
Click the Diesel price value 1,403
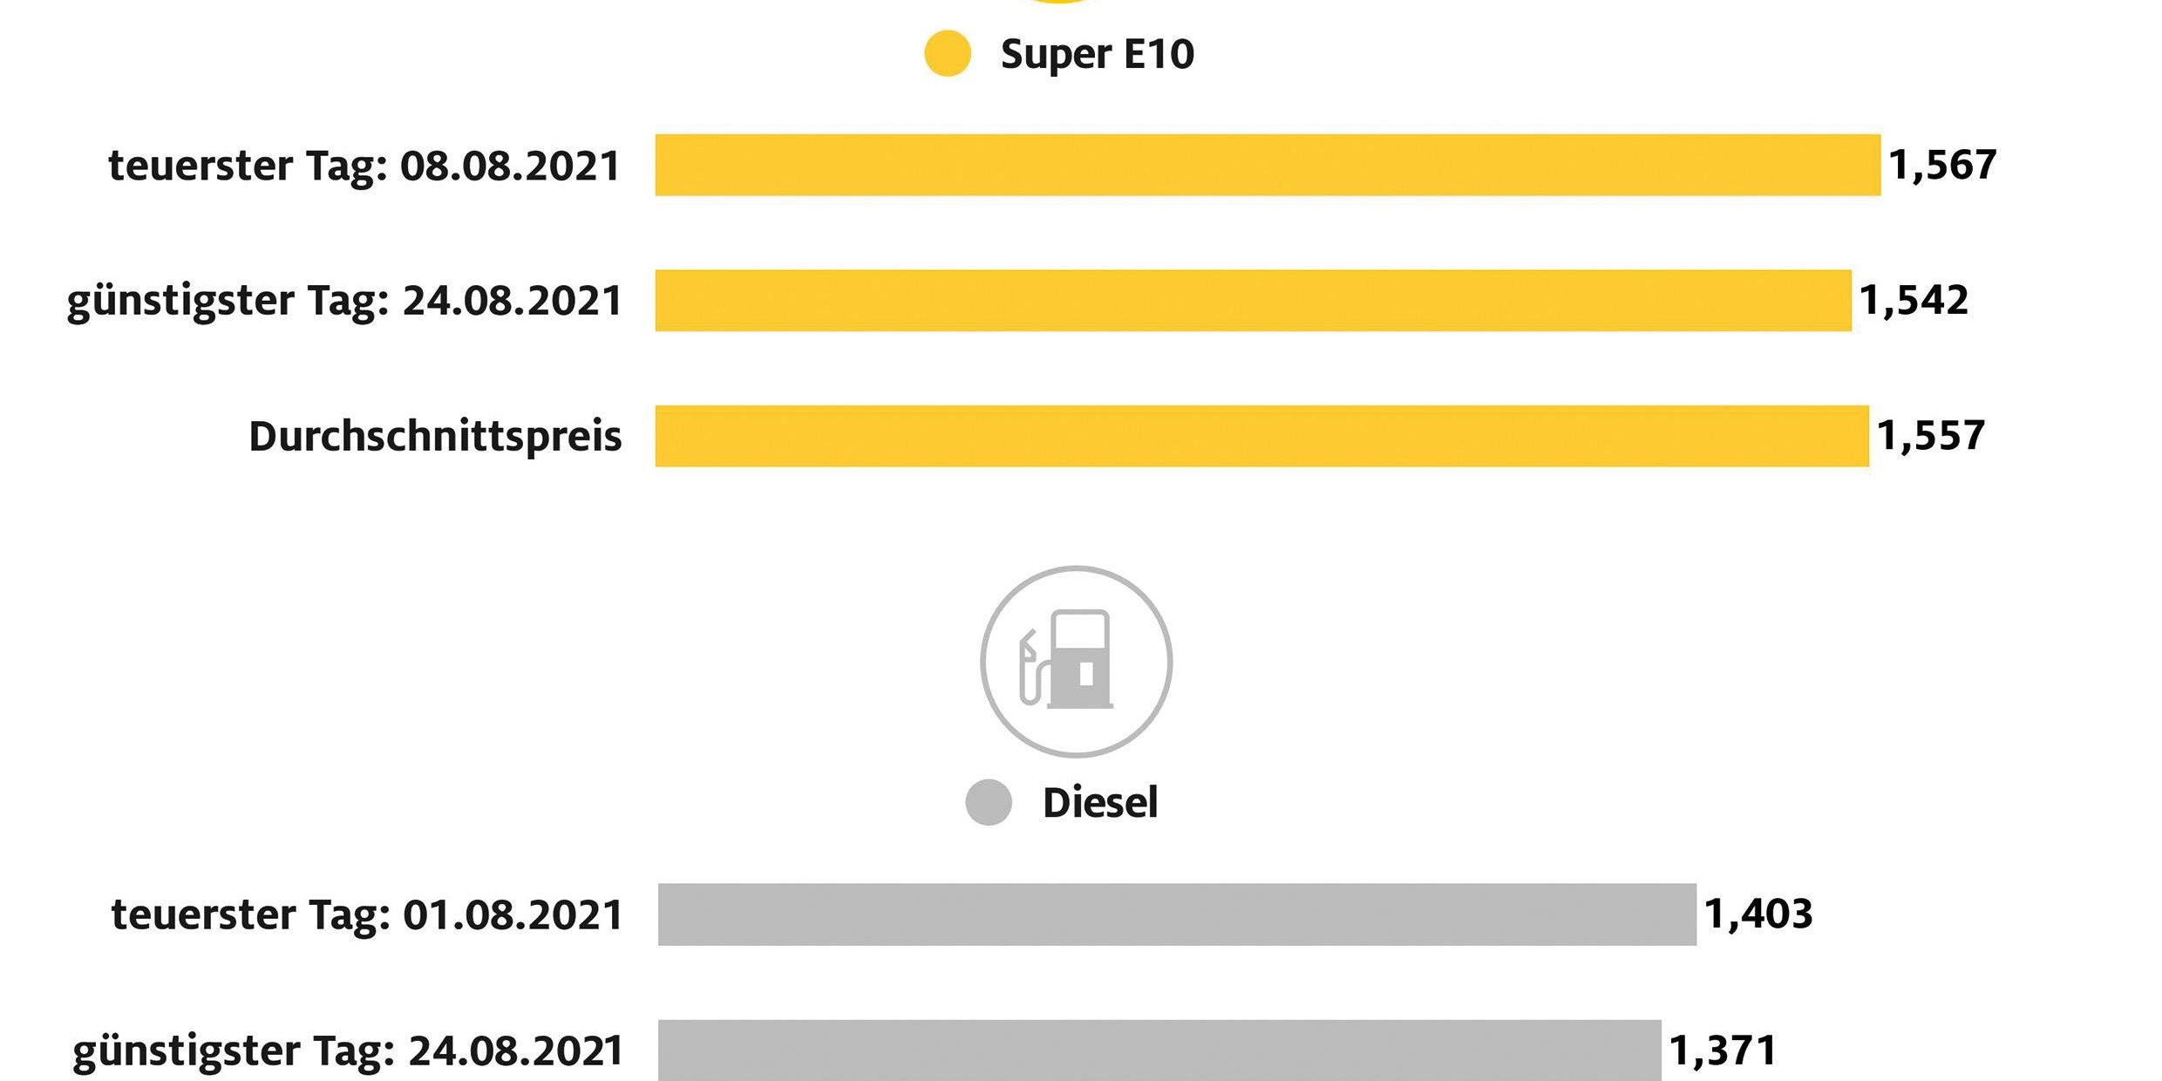click(x=1758, y=914)
